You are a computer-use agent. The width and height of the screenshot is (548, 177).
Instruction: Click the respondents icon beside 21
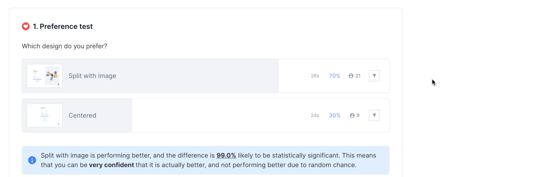point(351,76)
